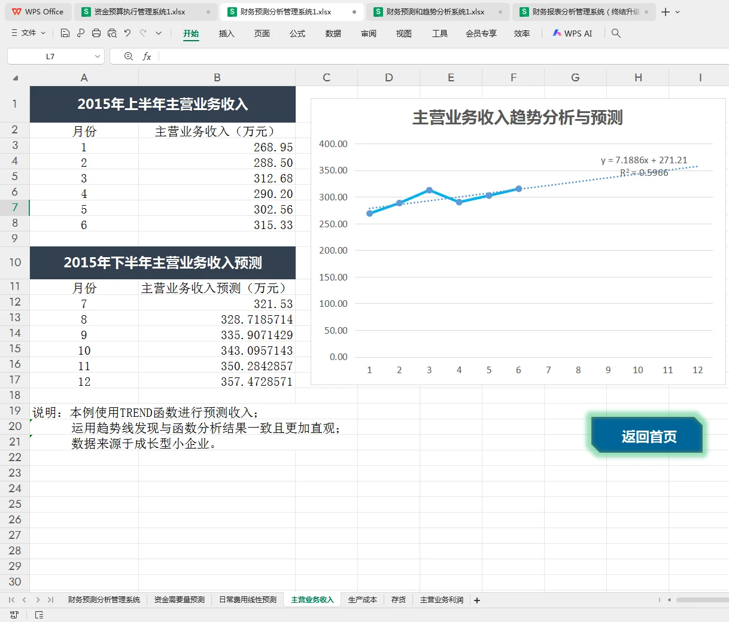Go to first sheet navigation arrow

coord(12,600)
